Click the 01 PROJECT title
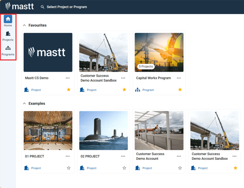 pos(34,156)
